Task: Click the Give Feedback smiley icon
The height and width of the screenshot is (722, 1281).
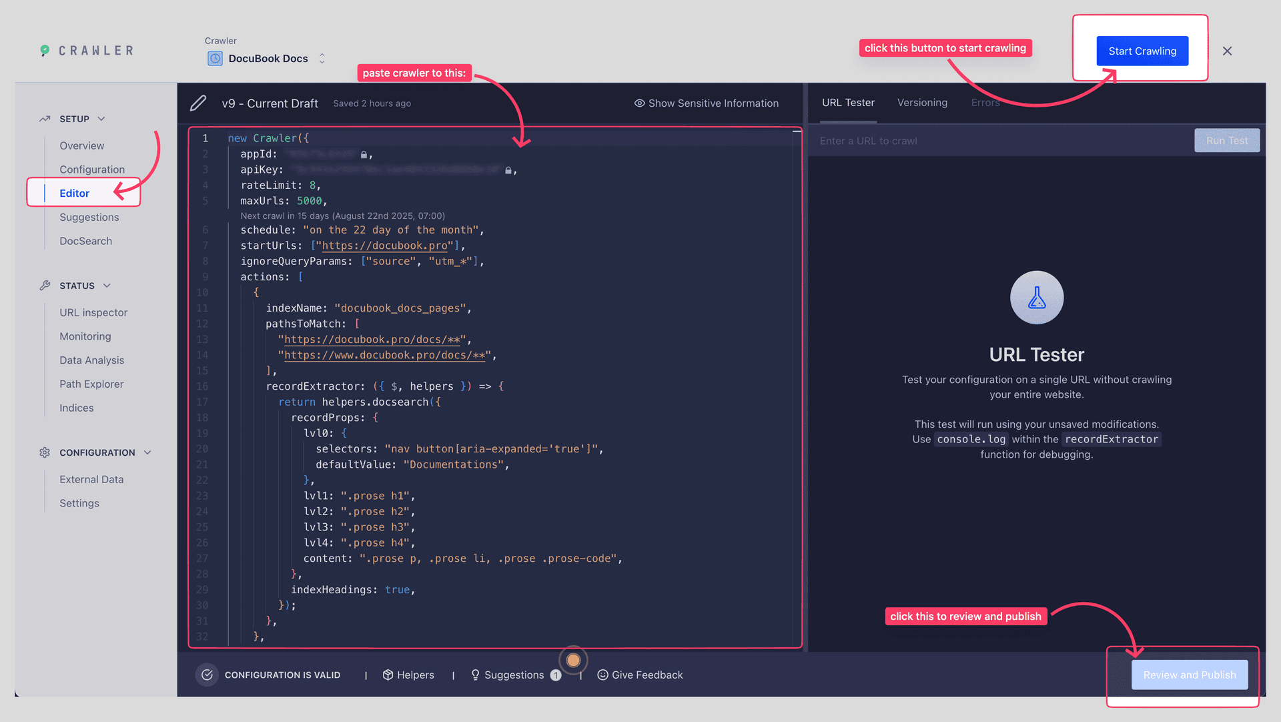Action: tap(602, 675)
